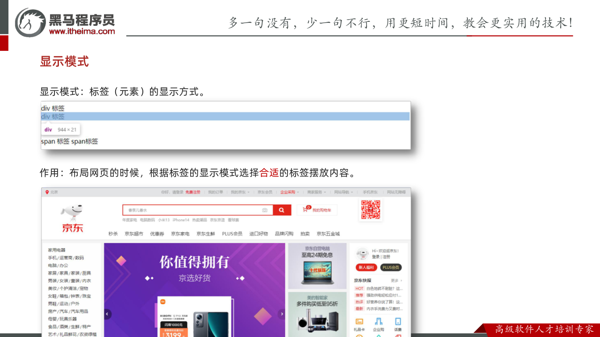Click the camera image-search icon in search box
Image resolution: width=600 pixels, height=337 pixels.
point(265,210)
